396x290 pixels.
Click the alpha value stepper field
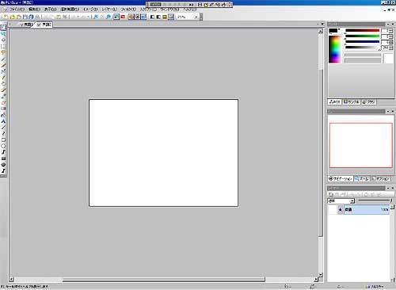(387, 48)
